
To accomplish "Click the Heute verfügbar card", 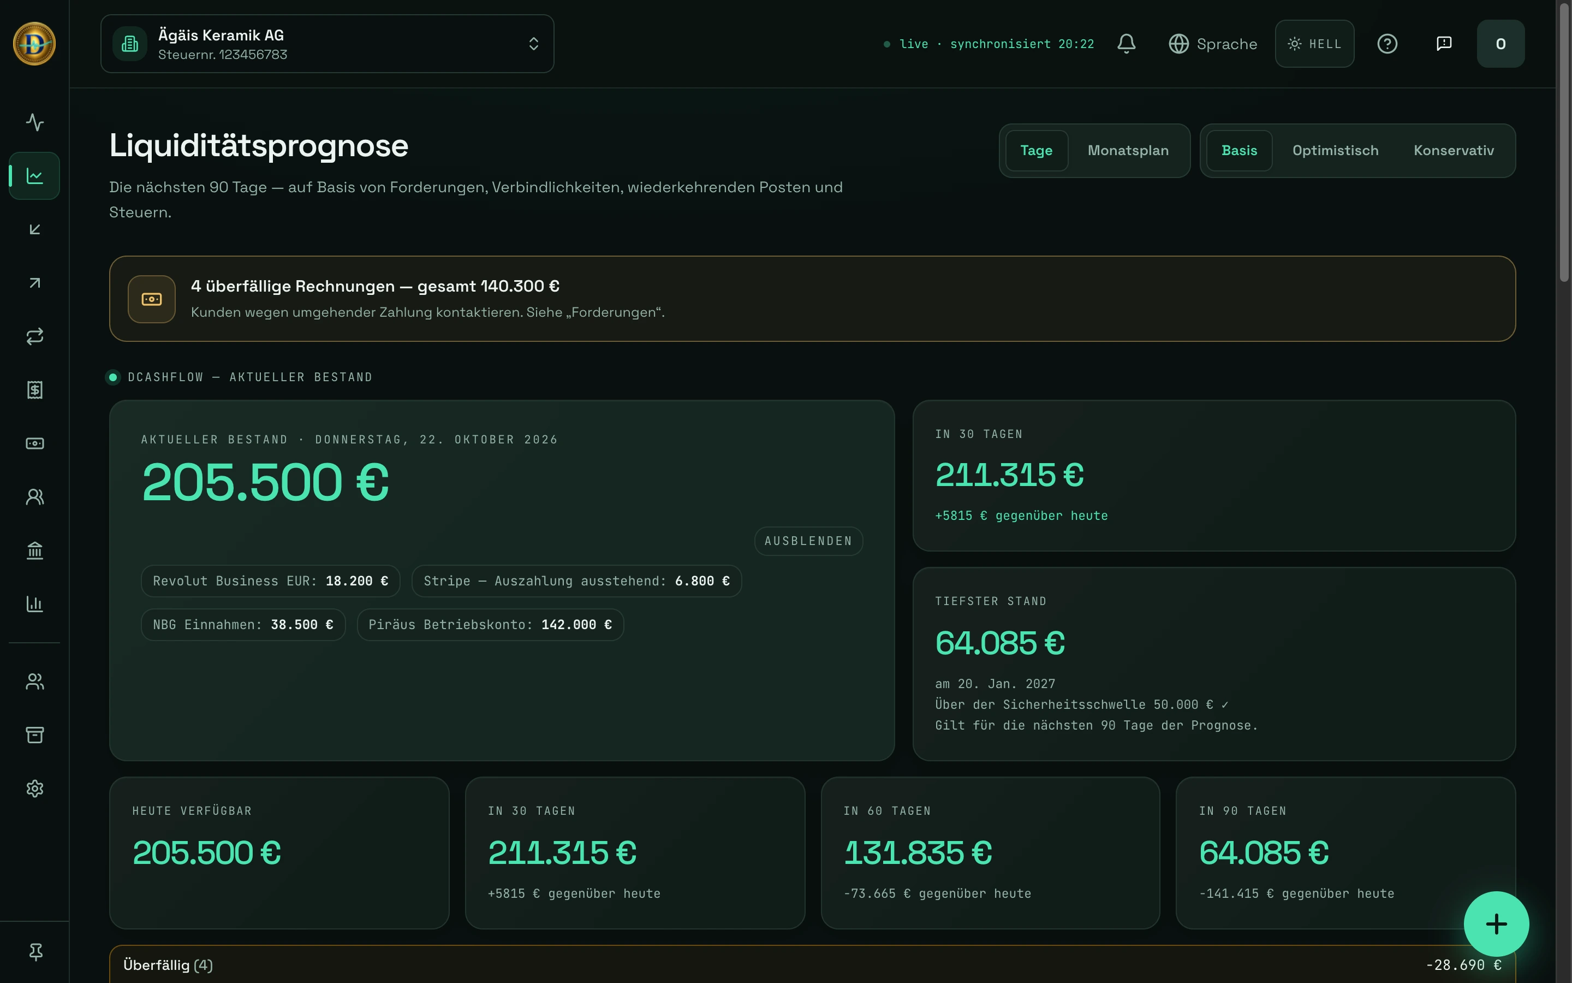I will tap(279, 852).
